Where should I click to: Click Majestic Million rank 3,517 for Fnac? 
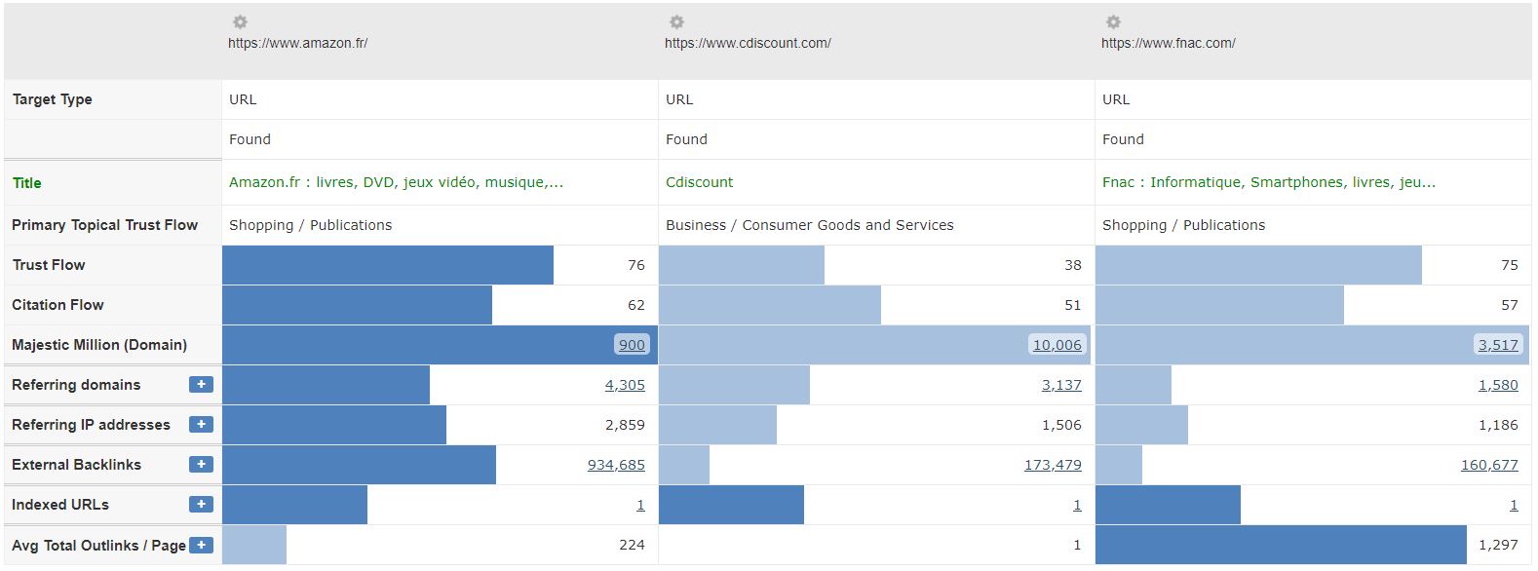coord(1498,345)
